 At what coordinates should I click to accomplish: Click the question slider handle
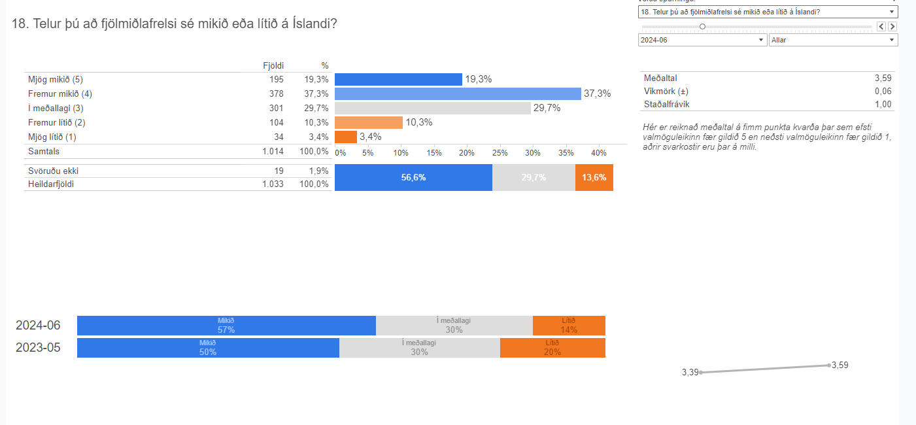click(x=702, y=27)
